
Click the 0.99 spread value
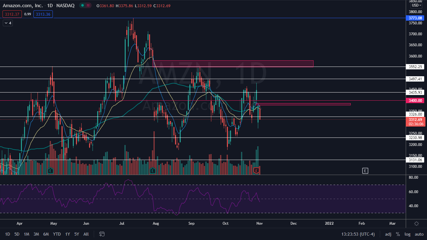click(x=28, y=14)
